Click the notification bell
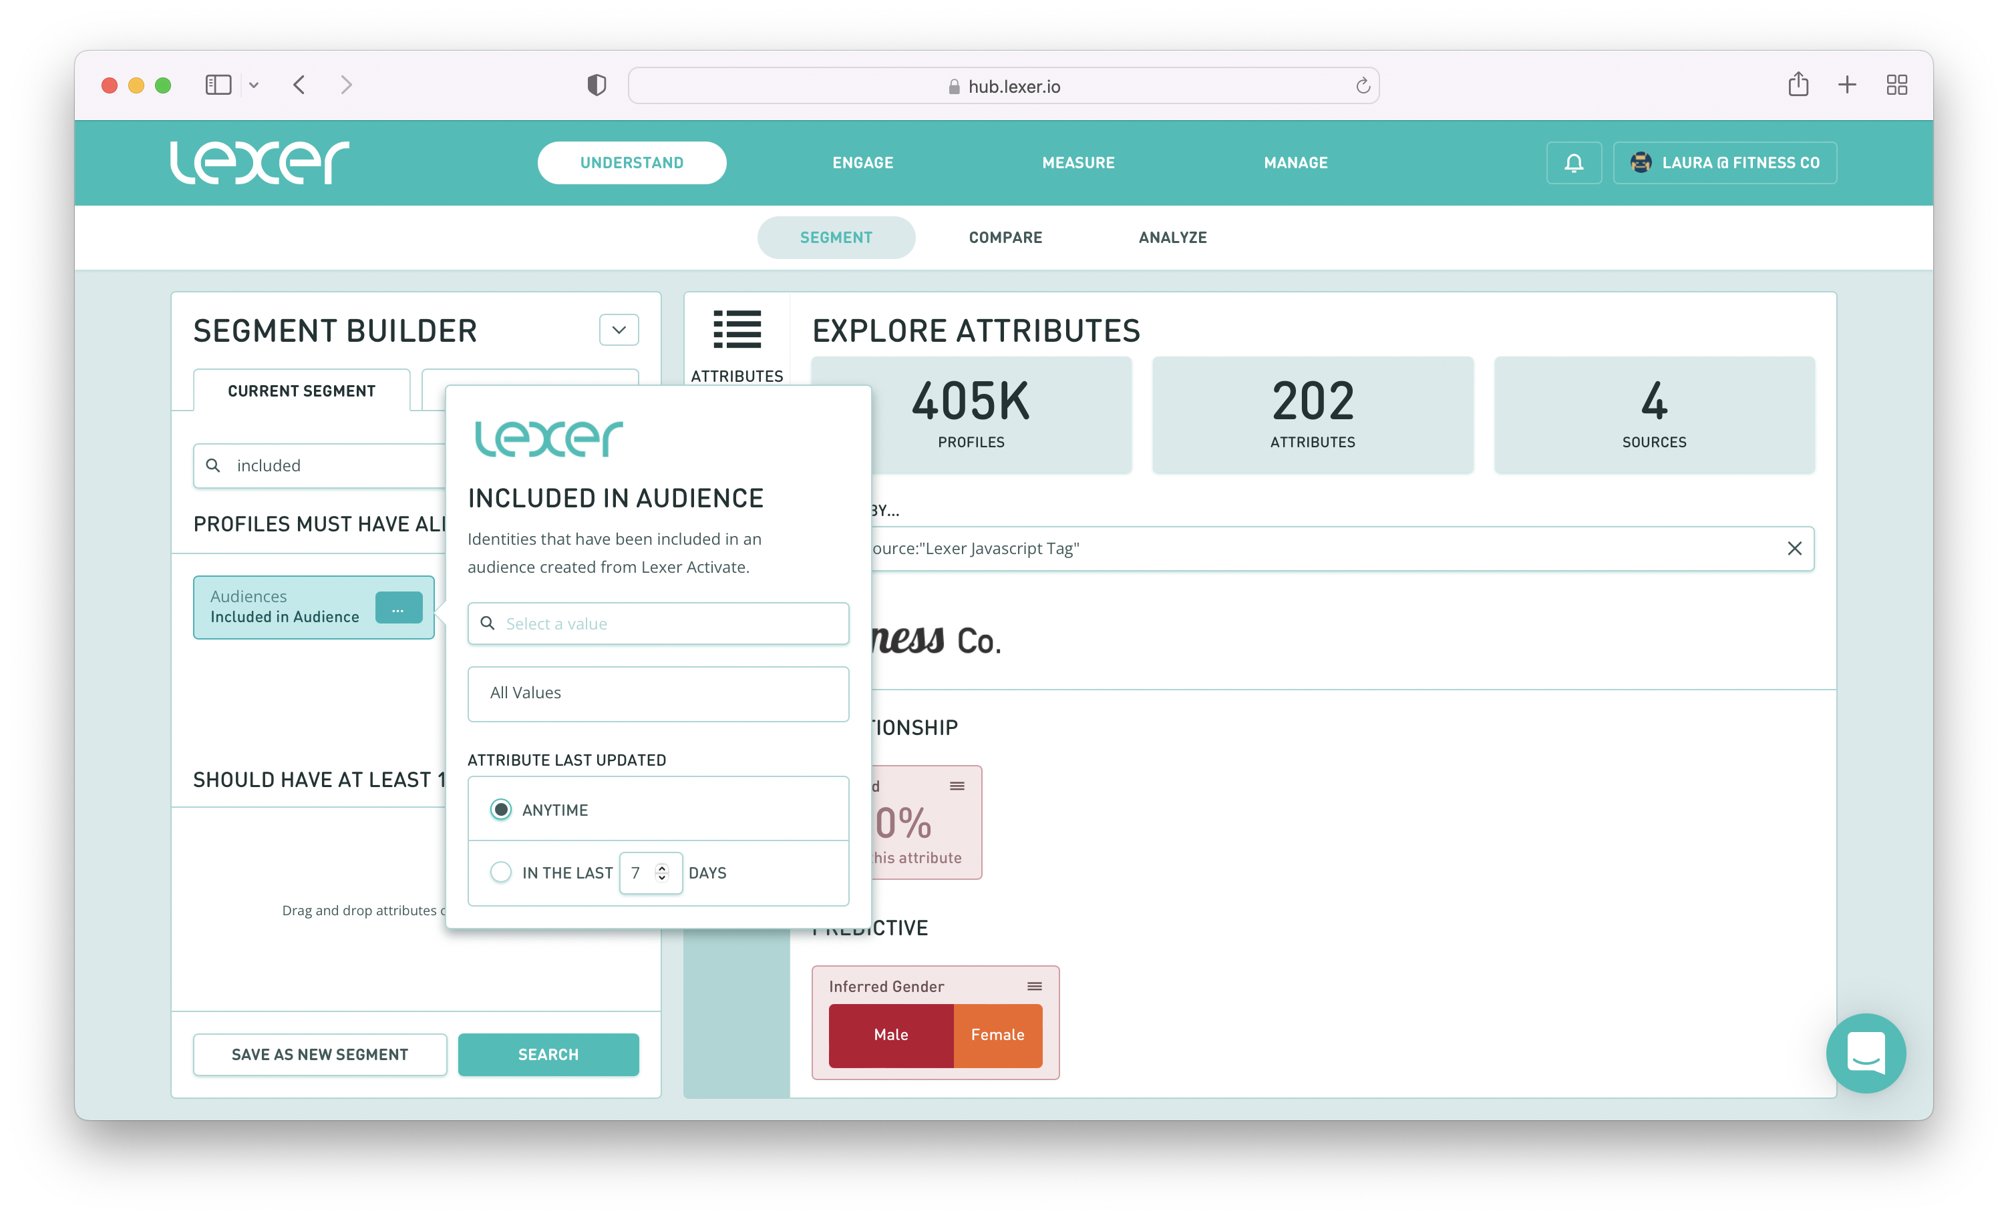 [1573, 162]
